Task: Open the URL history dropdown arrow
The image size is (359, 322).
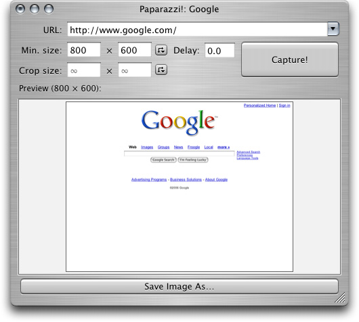Action: tap(333, 29)
